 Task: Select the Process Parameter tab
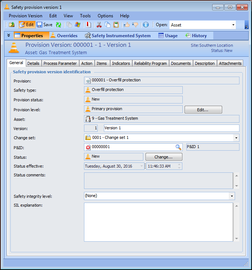point(60,63)
